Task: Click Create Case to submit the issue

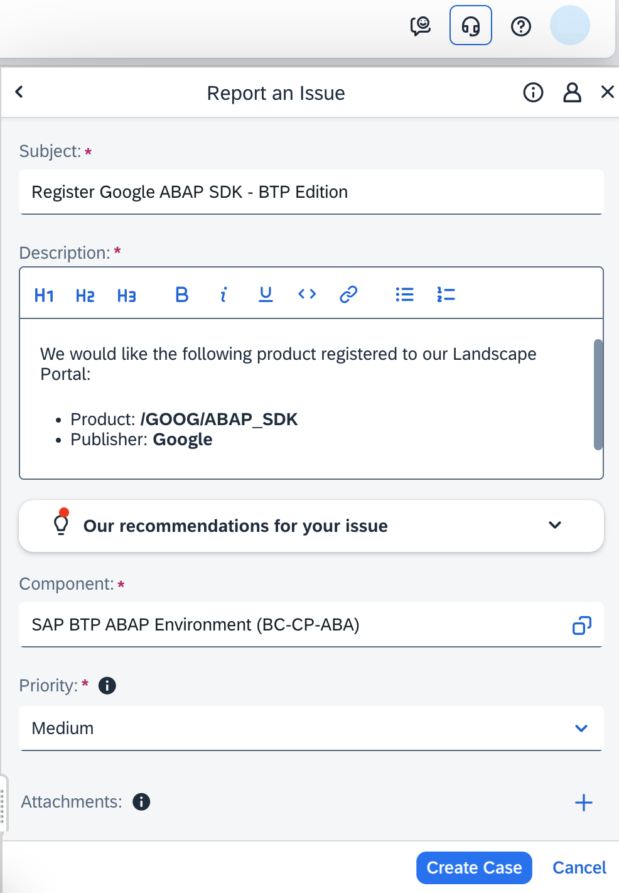Action: click(474, 867)
